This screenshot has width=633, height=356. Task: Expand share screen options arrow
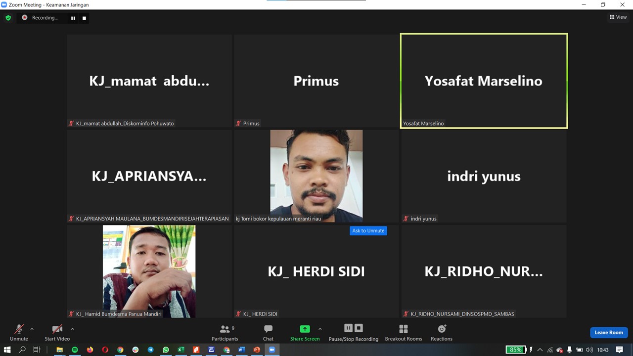320,329
